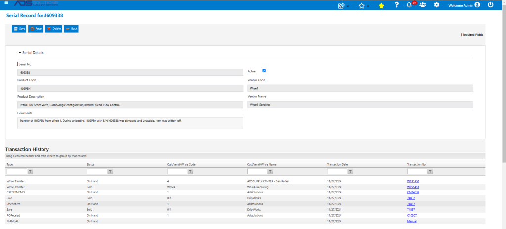Open the Status column filter icon
The width and height of the screenshot is (506, 229).
coord(110,172)
